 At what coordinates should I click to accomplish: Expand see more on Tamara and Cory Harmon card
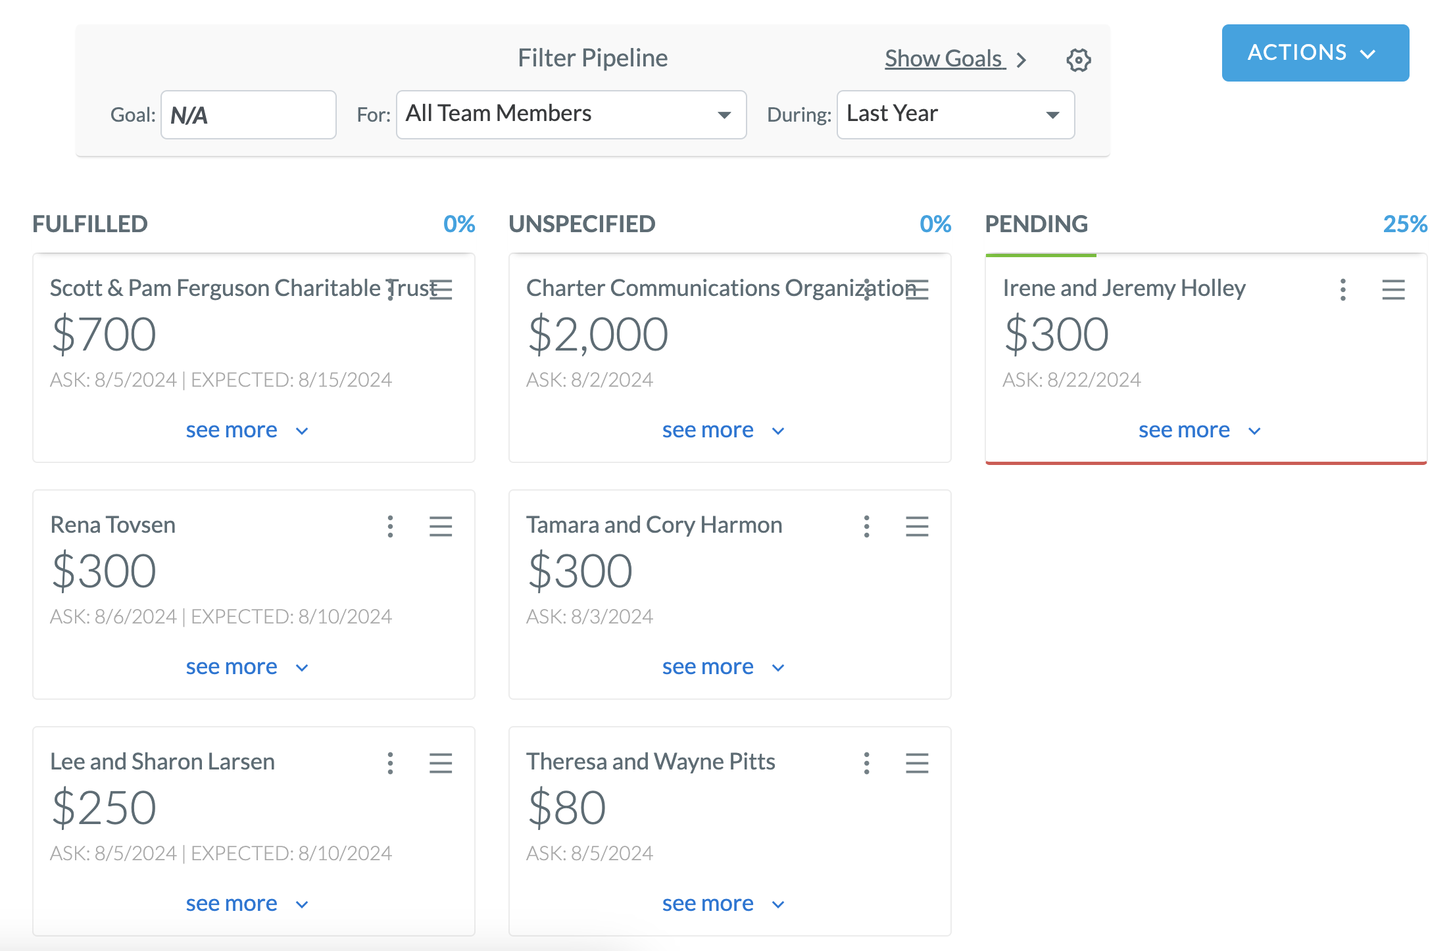coord(724,667)
